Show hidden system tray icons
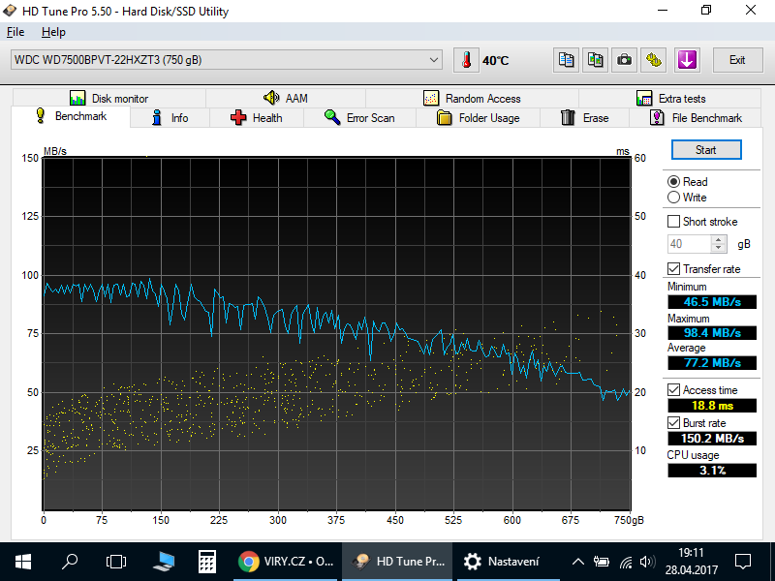The image size is (775, 581). click(577, 562)
